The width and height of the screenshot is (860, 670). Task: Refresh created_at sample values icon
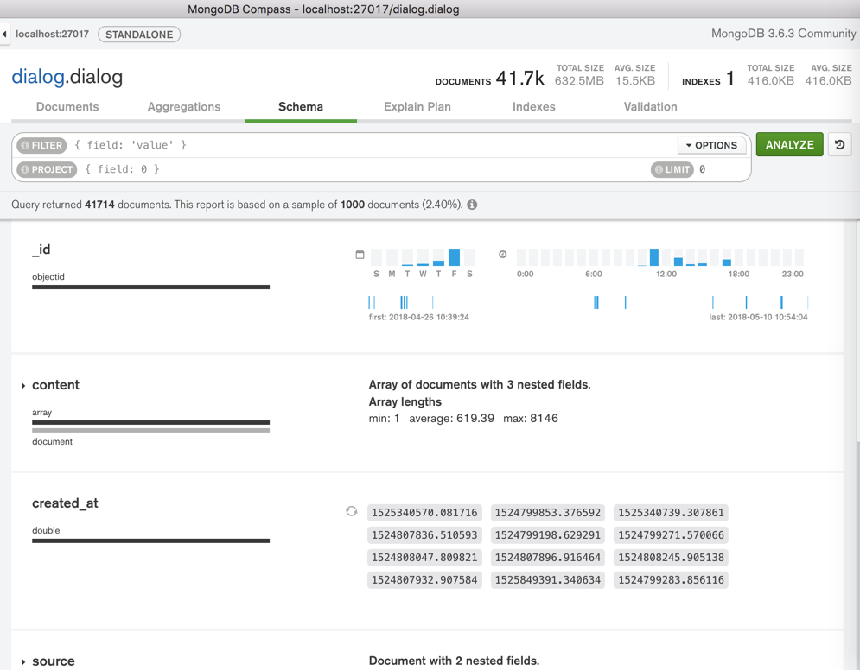[352, 511]
